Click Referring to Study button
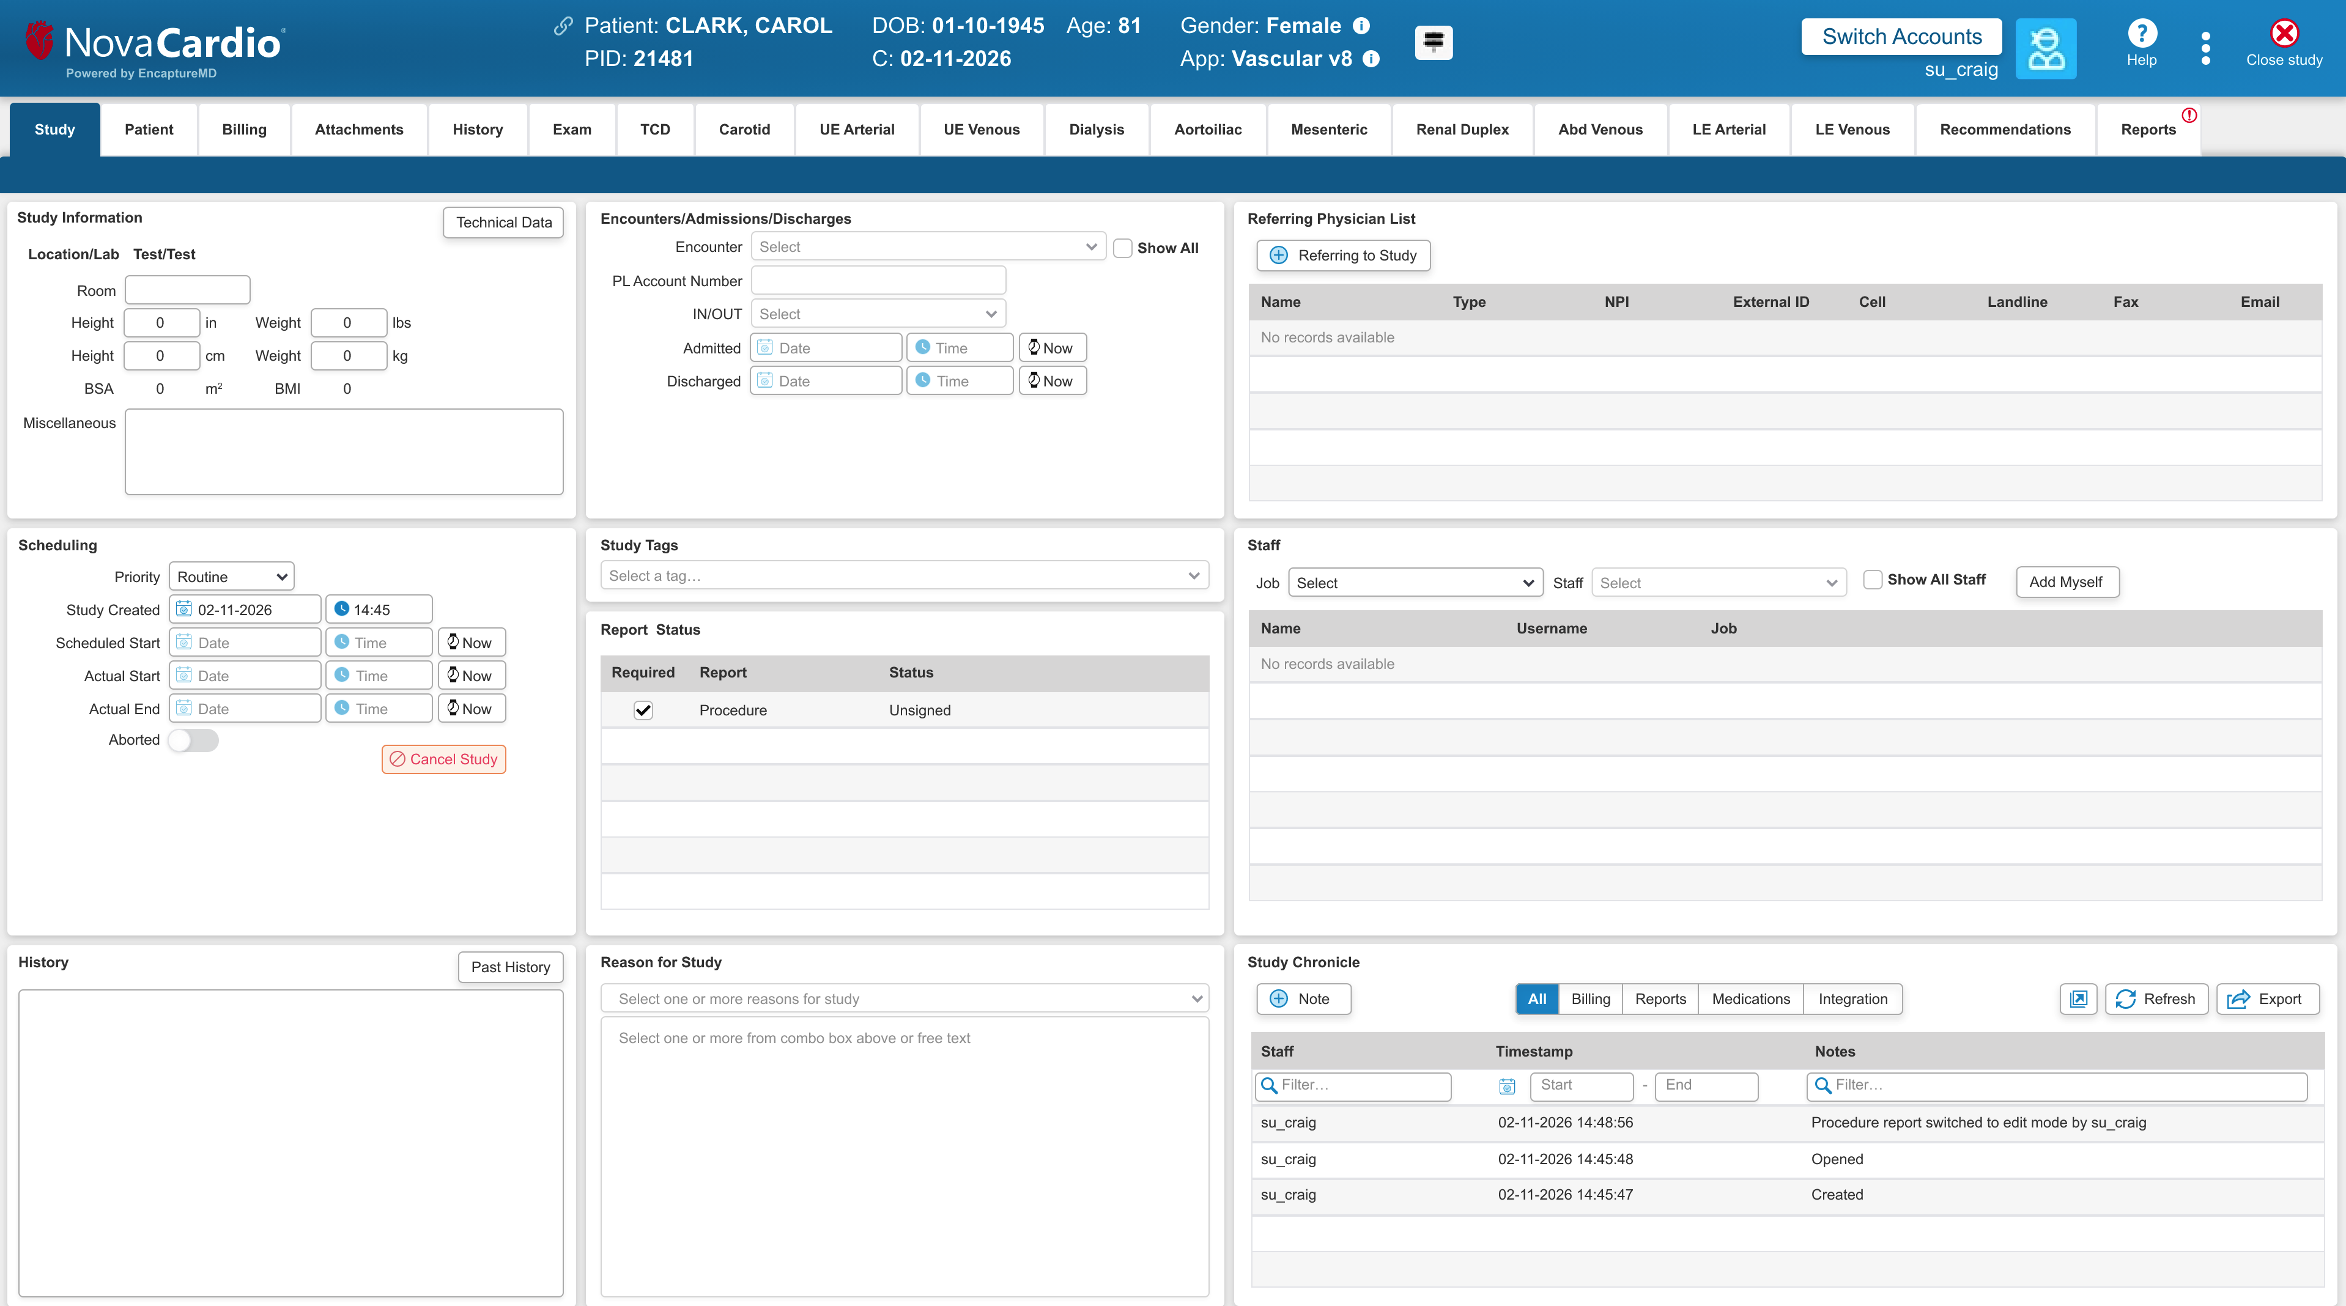Viewport: 2346px width, 1306px height. point(1343,256)
